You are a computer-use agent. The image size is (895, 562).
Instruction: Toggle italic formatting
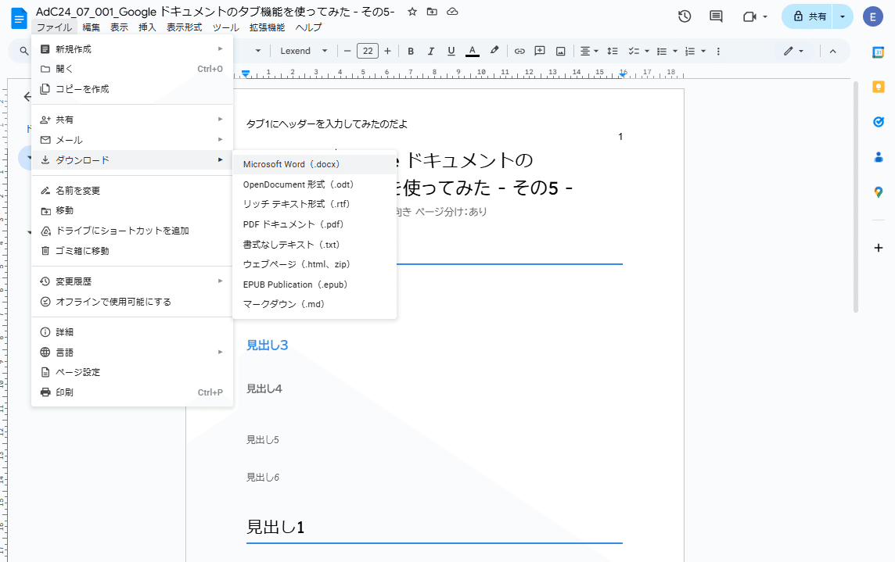click(x=431, y=52)
